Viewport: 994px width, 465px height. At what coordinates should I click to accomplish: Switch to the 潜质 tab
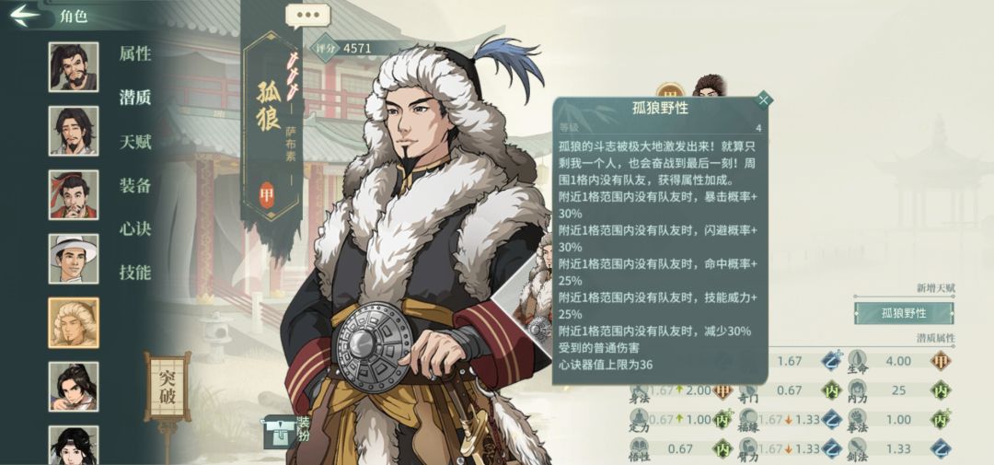135,97
